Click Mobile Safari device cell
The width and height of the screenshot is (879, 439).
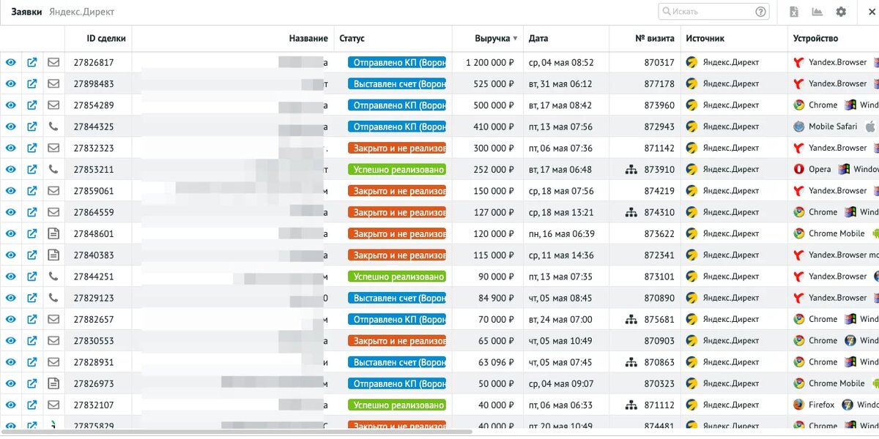pos(833,127)
